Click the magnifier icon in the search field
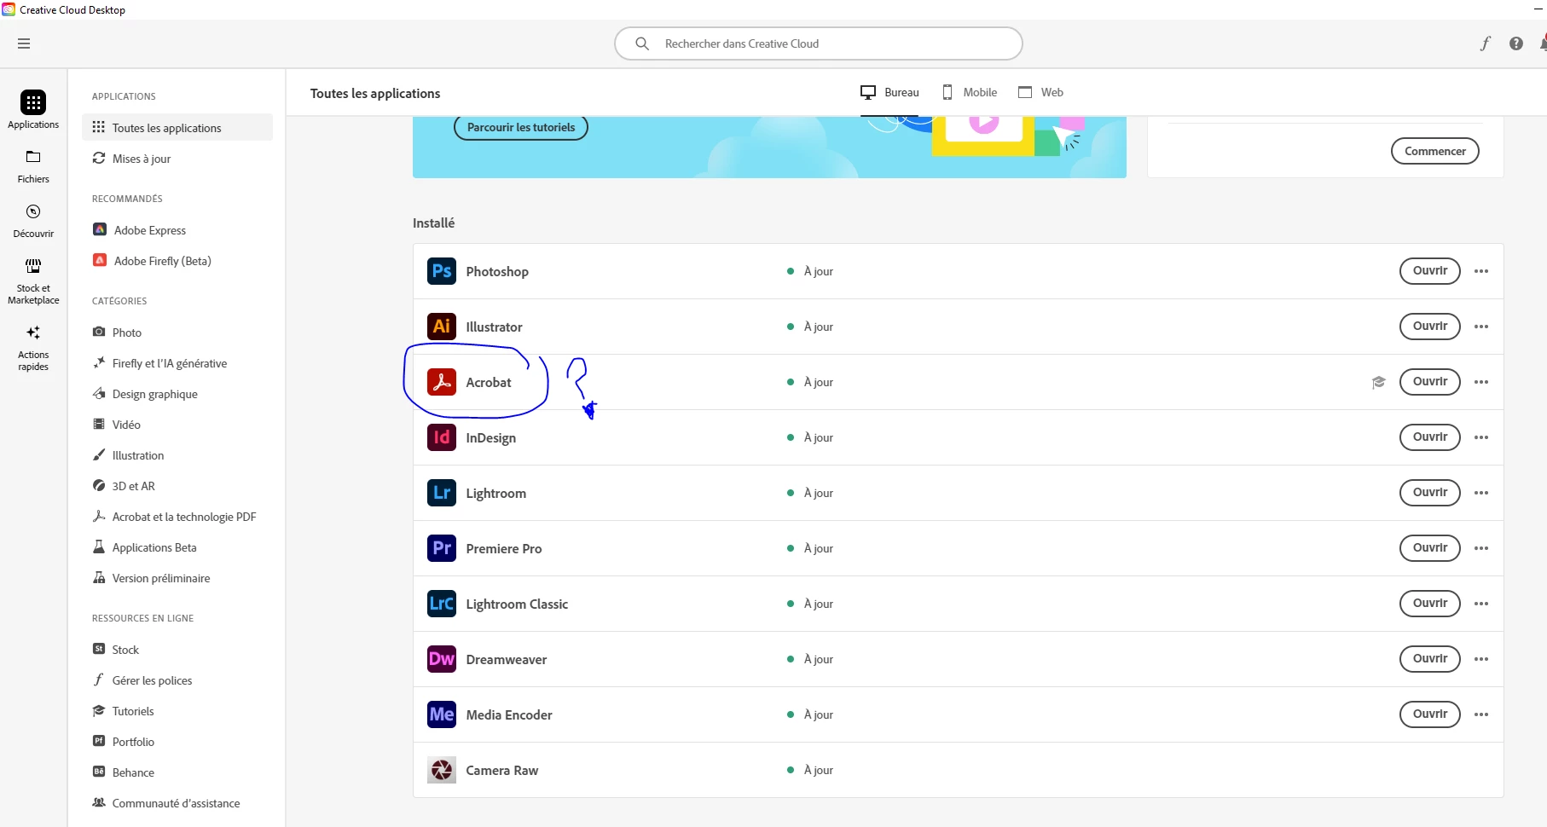Screen dimensions: 1547x827 coord(642,43)
